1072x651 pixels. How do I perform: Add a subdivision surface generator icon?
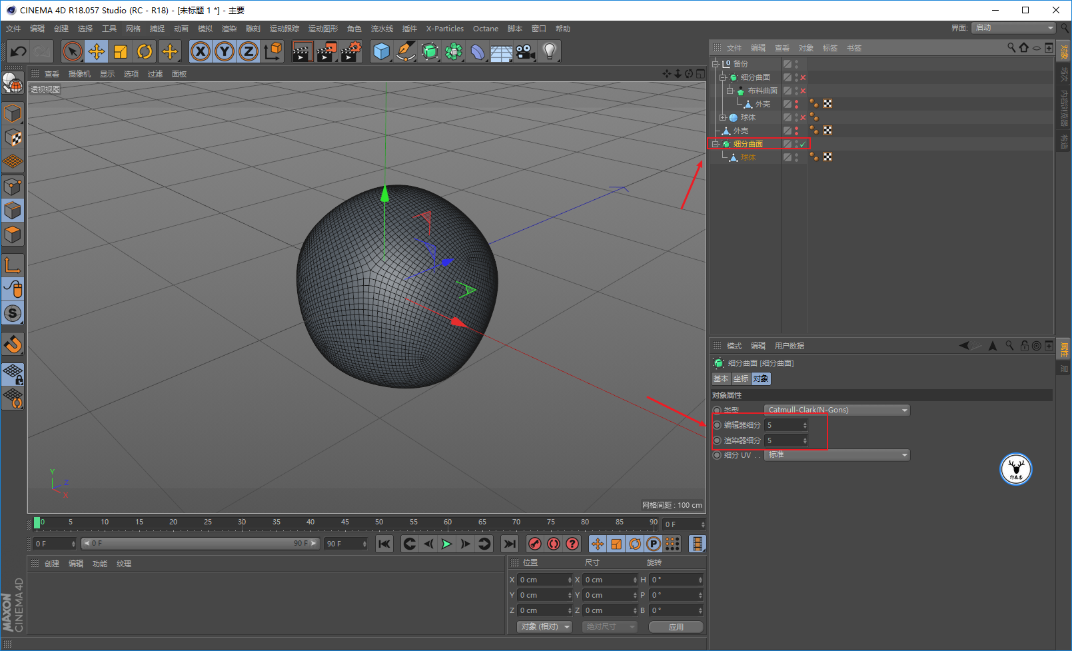pyautogui.click(x=430, y=51)
